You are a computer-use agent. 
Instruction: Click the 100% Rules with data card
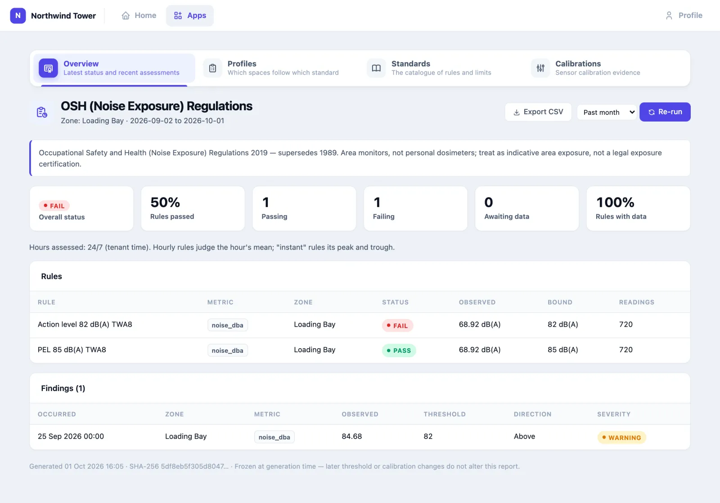coord(638,209)
